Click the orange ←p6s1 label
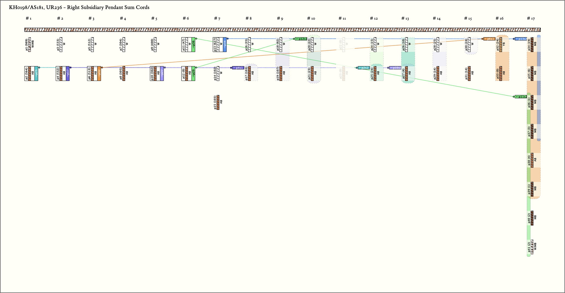 (489, 39)
